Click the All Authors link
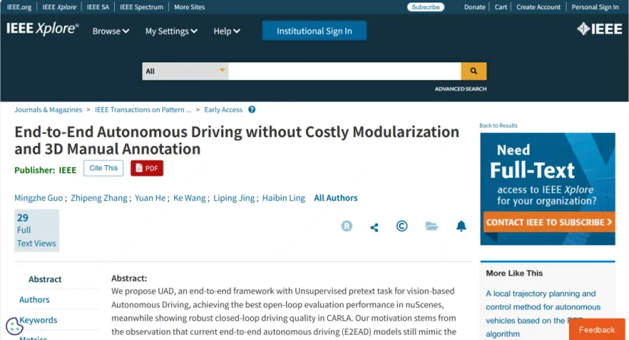Image resolution: width=629 pixels, height=340 pixels. [335, 198]
